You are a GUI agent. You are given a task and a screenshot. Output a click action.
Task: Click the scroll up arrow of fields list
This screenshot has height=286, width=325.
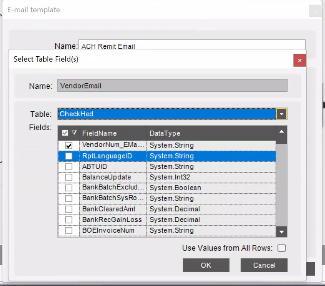coord(281,131)
